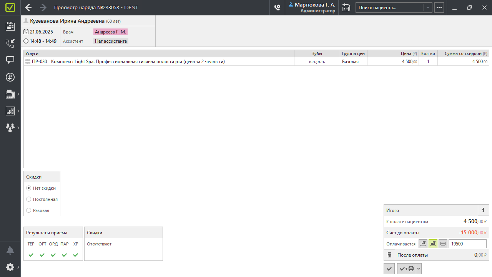
Task: Open the cash register section in sidebar
Action: click(x=10, y=94)
